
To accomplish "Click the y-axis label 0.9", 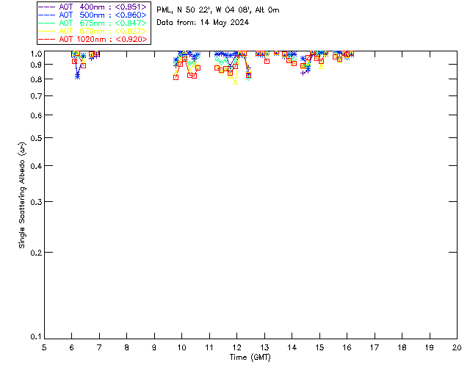I will click(36, 65).
